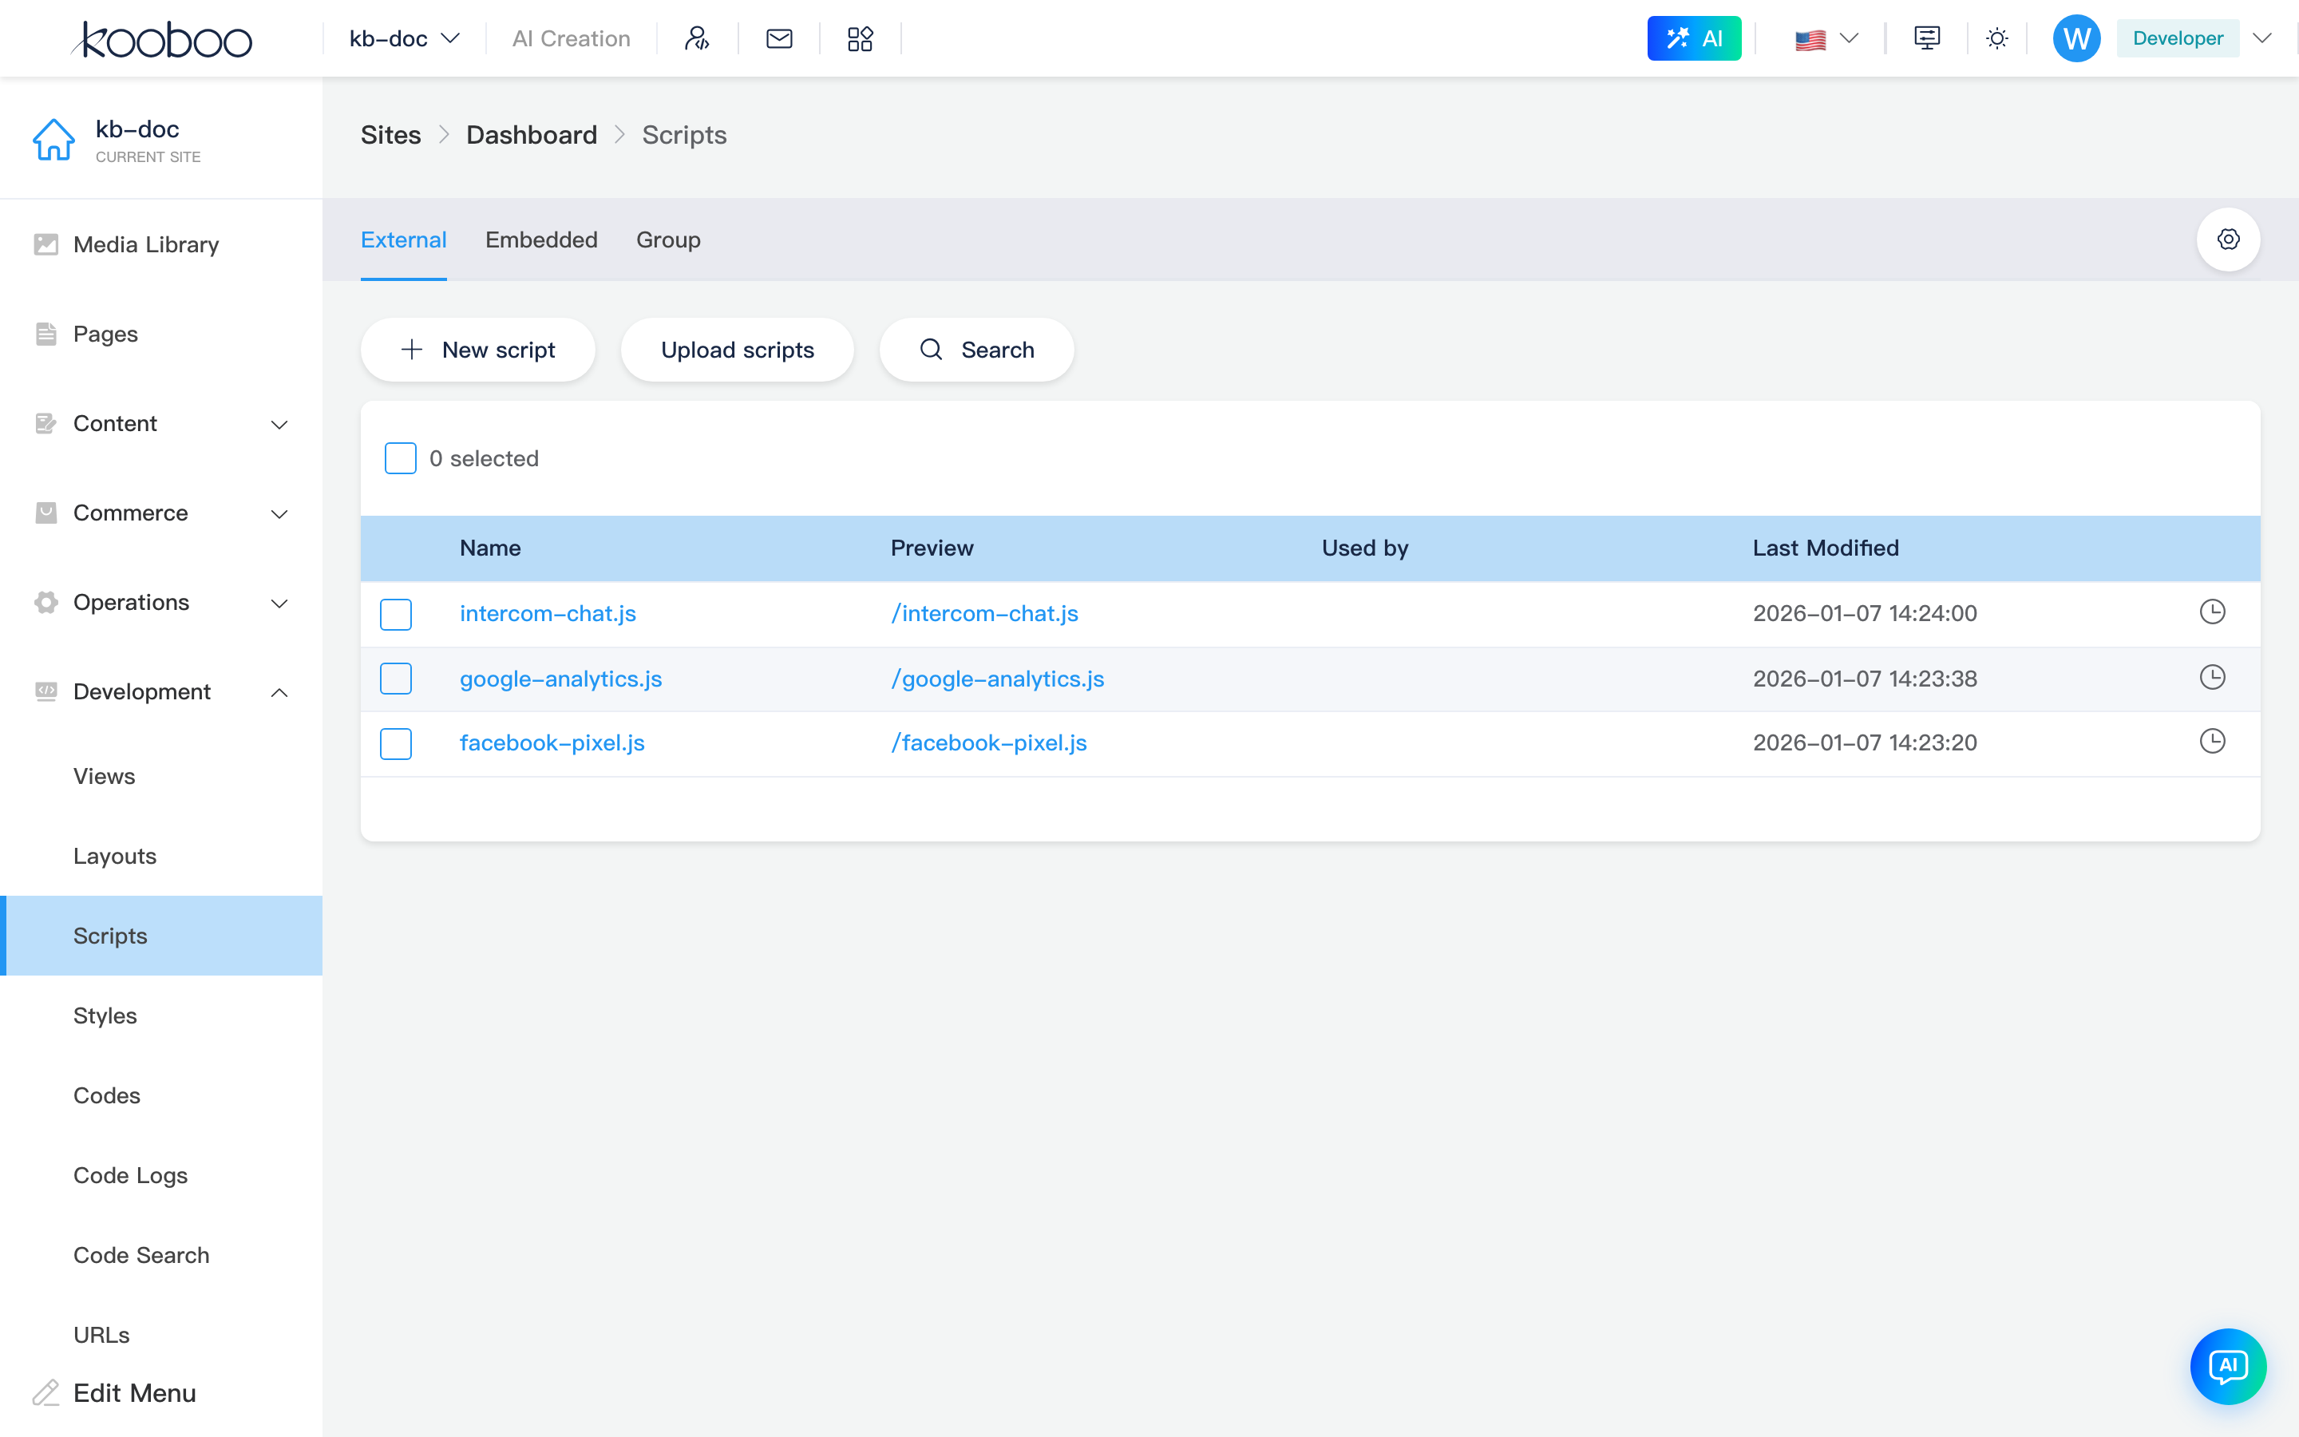Open AI Creation
2299x1437 pixels.
pyautogui.click(x=571, y=38)
